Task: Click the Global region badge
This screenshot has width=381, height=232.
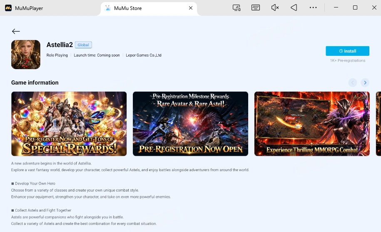Action: coord(83,45)
